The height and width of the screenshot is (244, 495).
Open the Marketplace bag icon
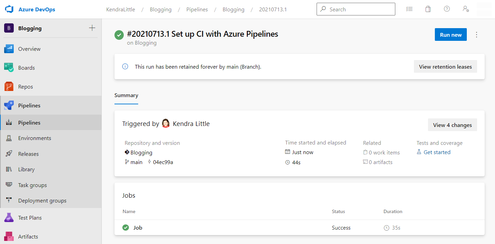pyautogui.click(x=428, y=9)
